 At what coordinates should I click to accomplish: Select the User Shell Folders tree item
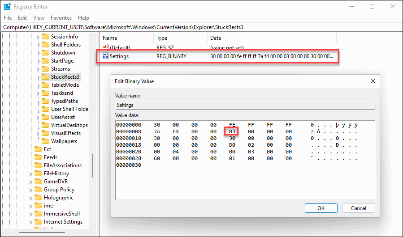pos(69,109)
